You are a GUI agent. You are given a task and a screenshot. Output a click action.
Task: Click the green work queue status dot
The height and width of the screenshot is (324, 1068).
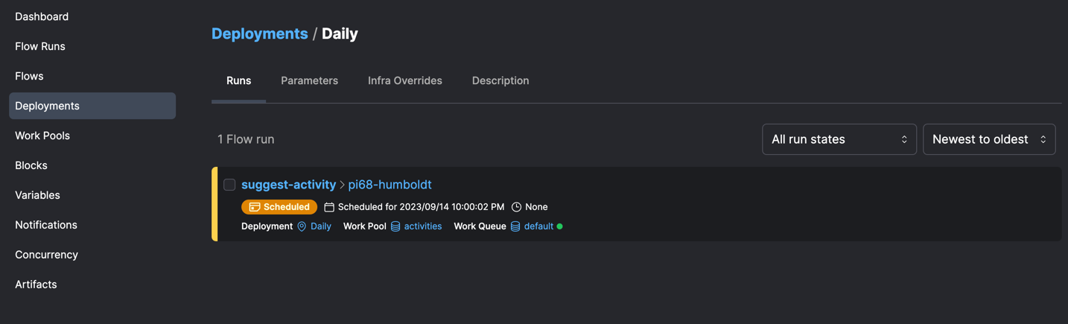tap(560, 226)
